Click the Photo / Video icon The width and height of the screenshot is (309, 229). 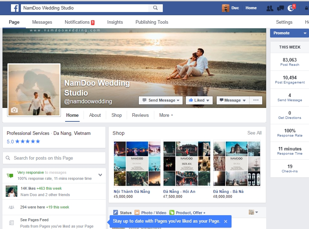pyautogui.click(x=137, y=212)
